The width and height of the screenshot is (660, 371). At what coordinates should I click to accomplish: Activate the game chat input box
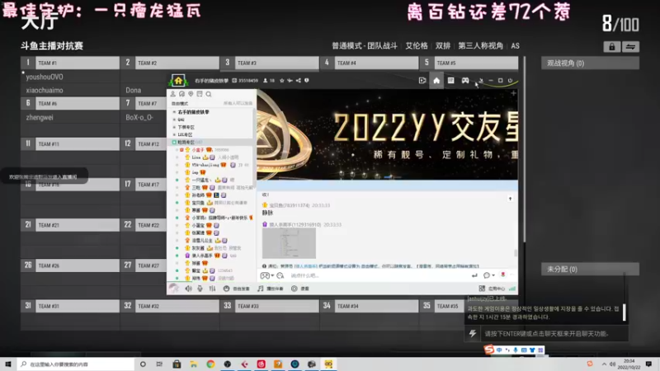coord(554,334)
